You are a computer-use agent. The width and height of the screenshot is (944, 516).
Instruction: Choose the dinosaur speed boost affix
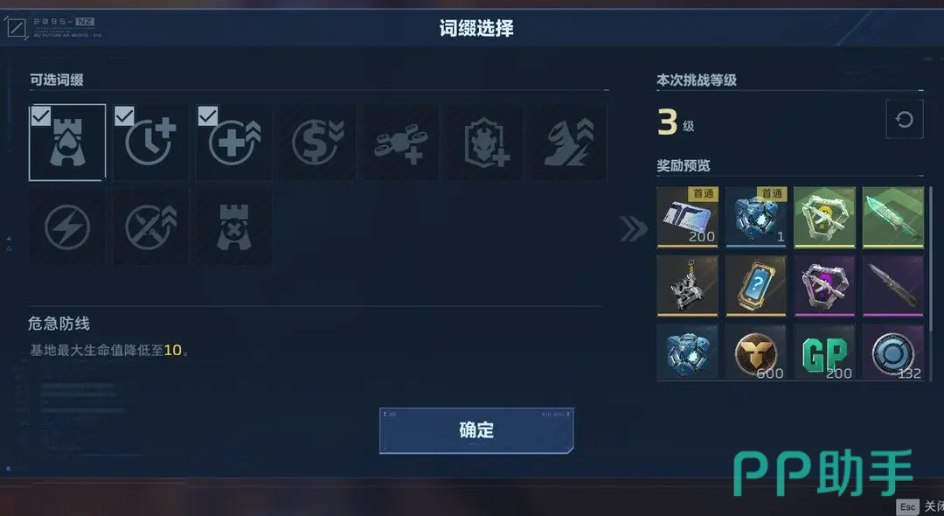point(568,143)
